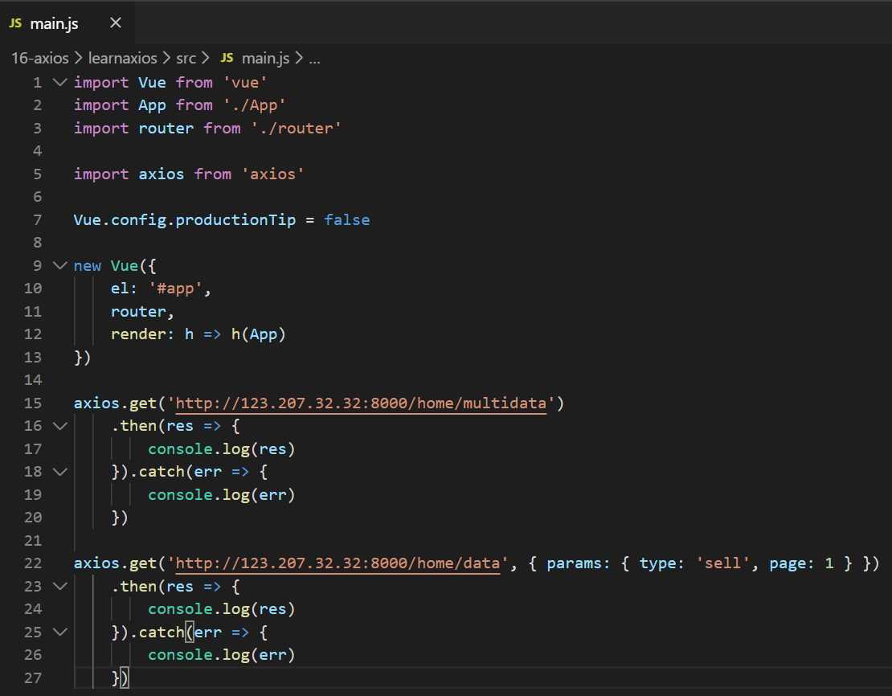Open the 16-axios breadcrumb folder
Viewport: 892px width, 696px height.
click(x=39, y=58)
